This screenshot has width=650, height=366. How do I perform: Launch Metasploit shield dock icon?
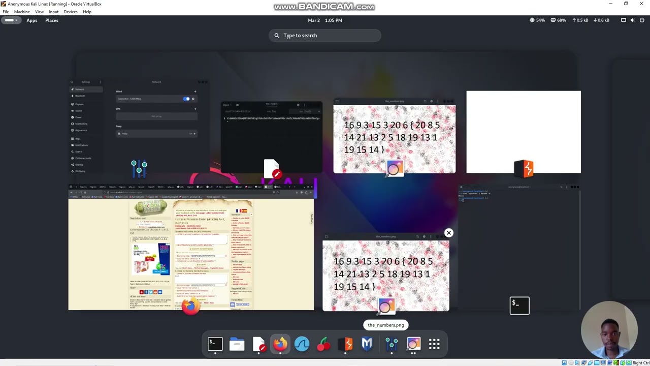click(x=367, y=344)
